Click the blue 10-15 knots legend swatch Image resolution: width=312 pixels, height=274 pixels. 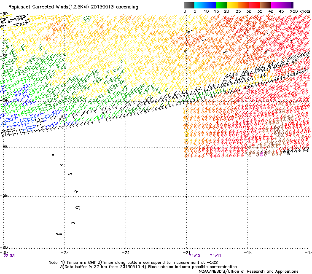211,5
